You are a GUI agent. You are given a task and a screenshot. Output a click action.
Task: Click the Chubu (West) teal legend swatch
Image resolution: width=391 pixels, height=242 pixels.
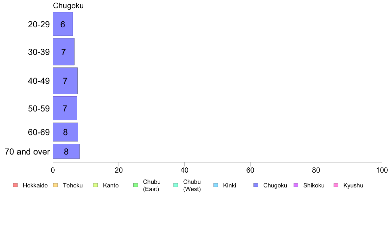click(x=175, y=185)
